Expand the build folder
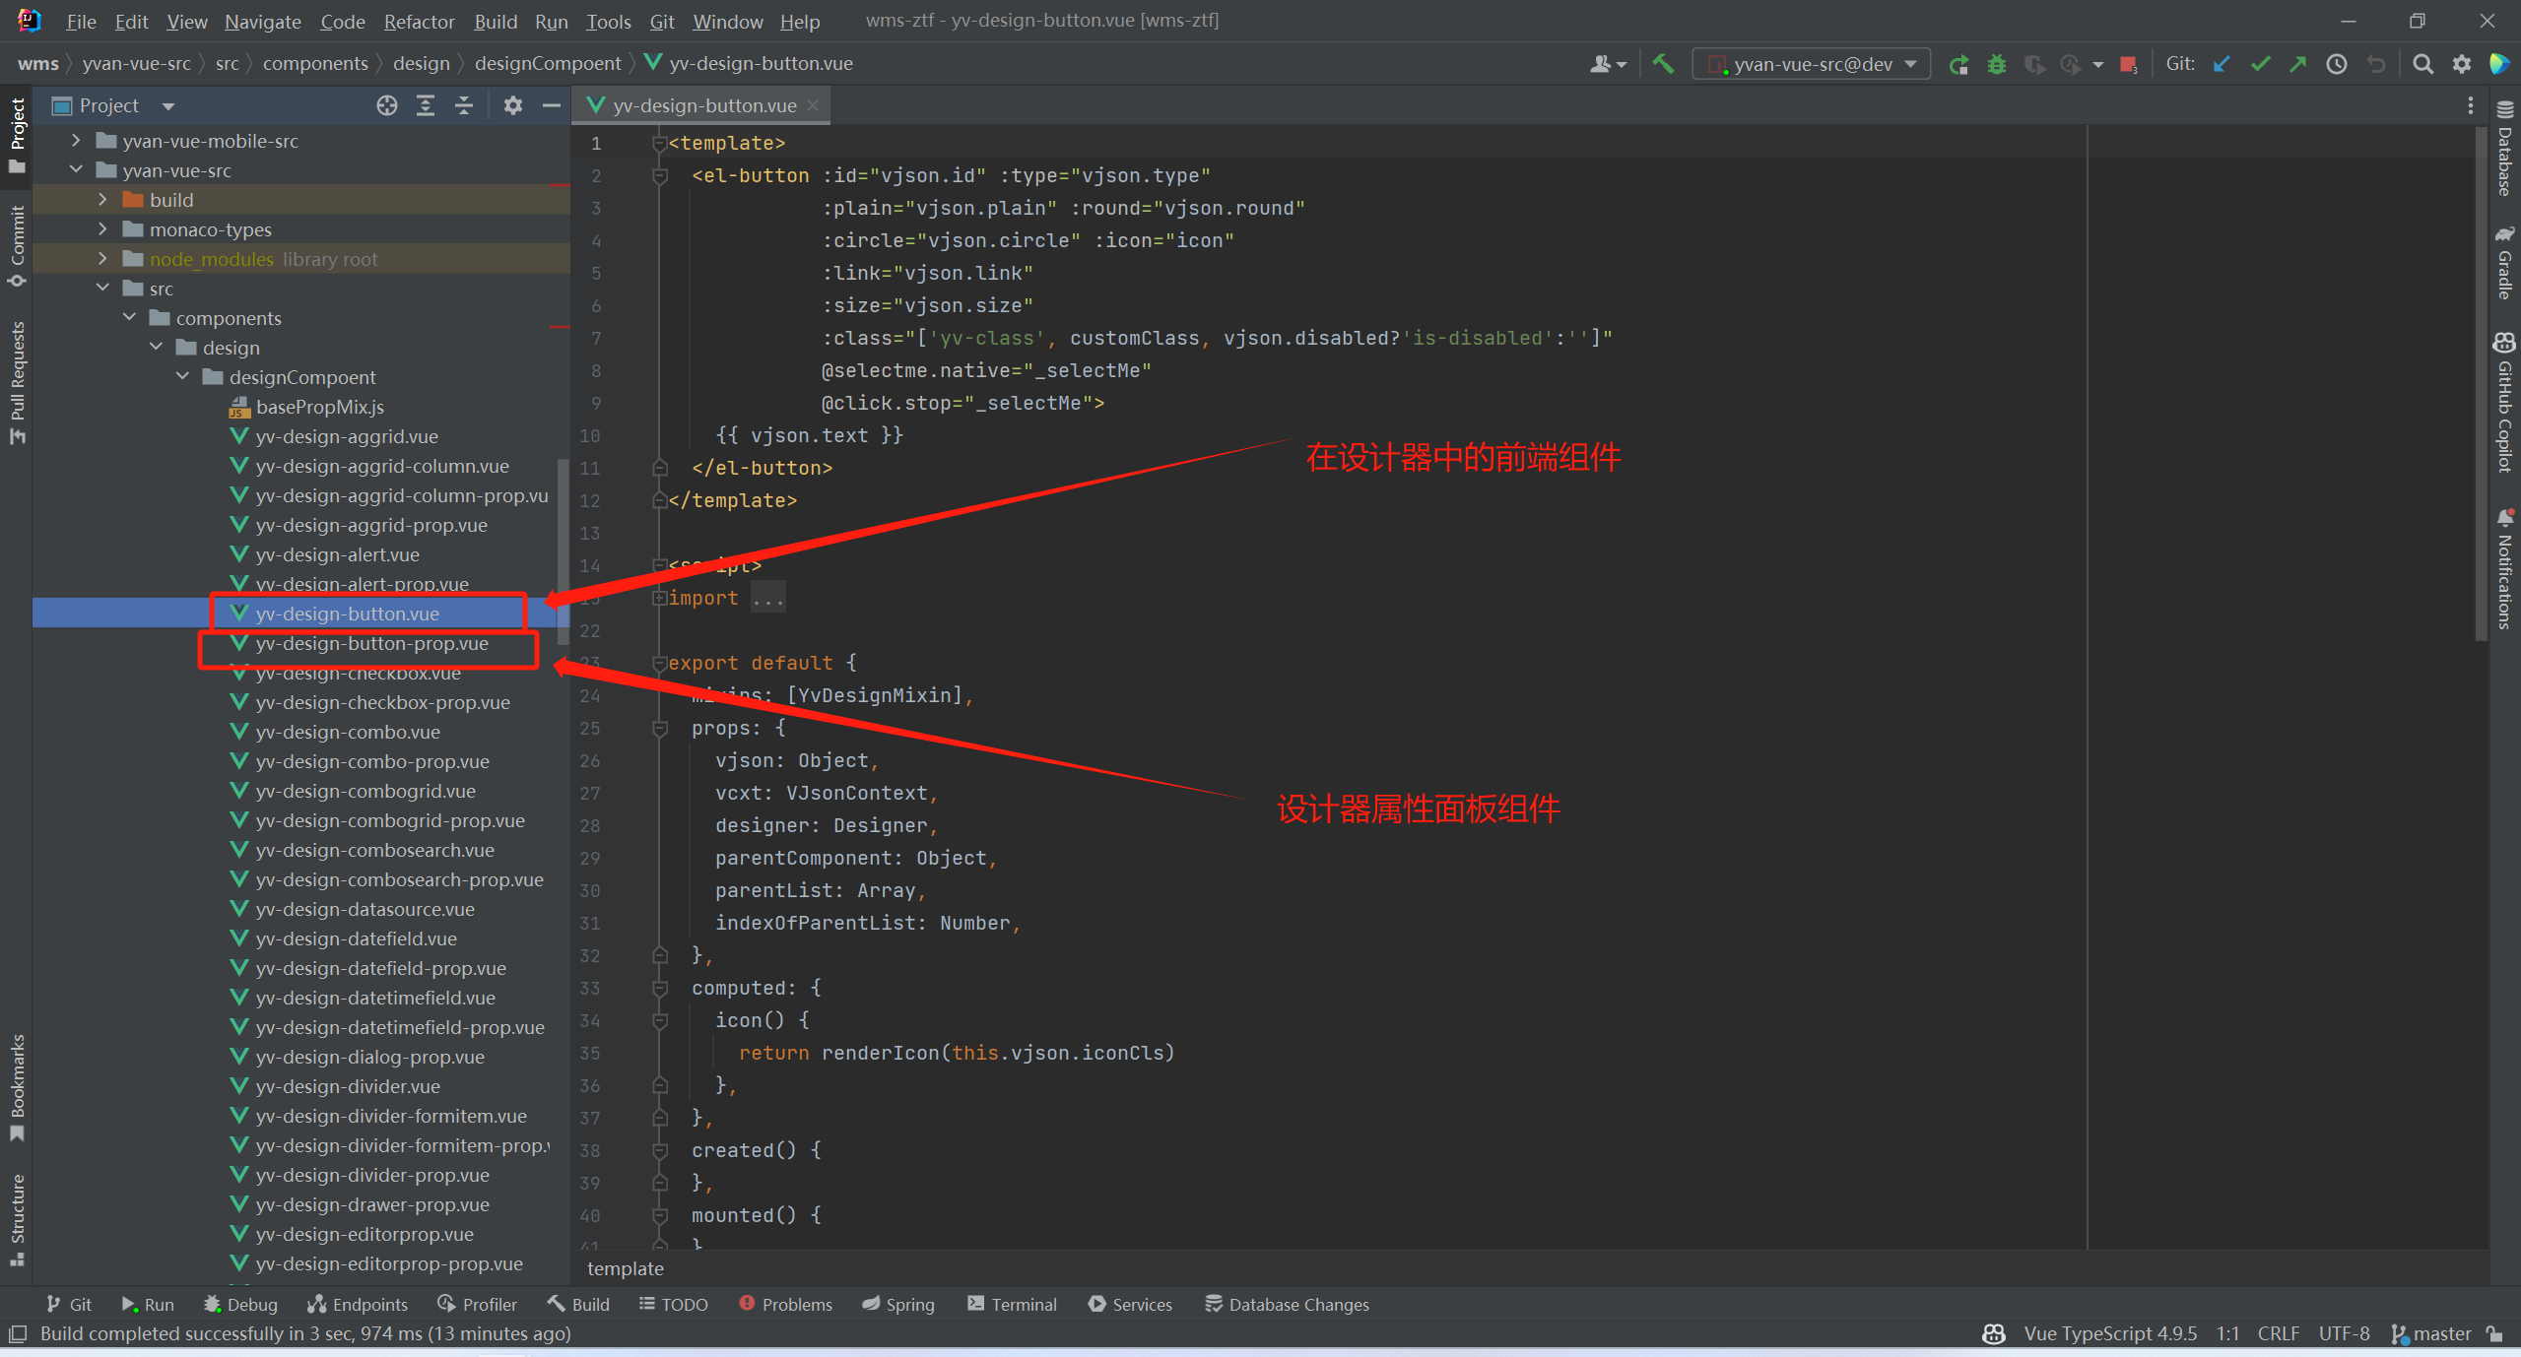This screenshot has width=2521, height=1357. [102, 200]
